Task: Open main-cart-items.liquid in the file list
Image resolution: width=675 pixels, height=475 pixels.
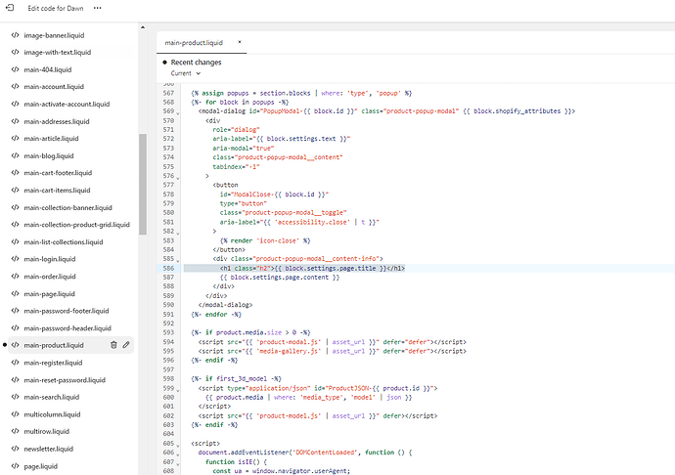Action: click(x=57, y=190)
